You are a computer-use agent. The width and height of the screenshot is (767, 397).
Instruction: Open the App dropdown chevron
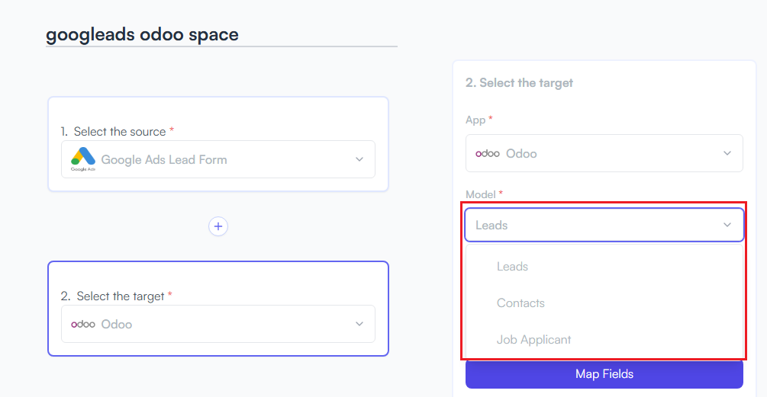click(727, 153)
